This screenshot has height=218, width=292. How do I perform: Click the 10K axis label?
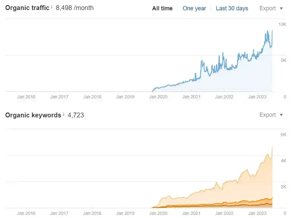point(282,24)
